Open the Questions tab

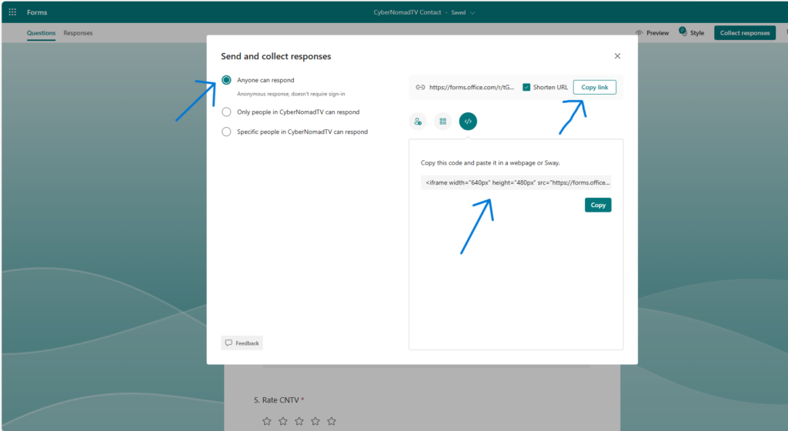tap(41, 33)
